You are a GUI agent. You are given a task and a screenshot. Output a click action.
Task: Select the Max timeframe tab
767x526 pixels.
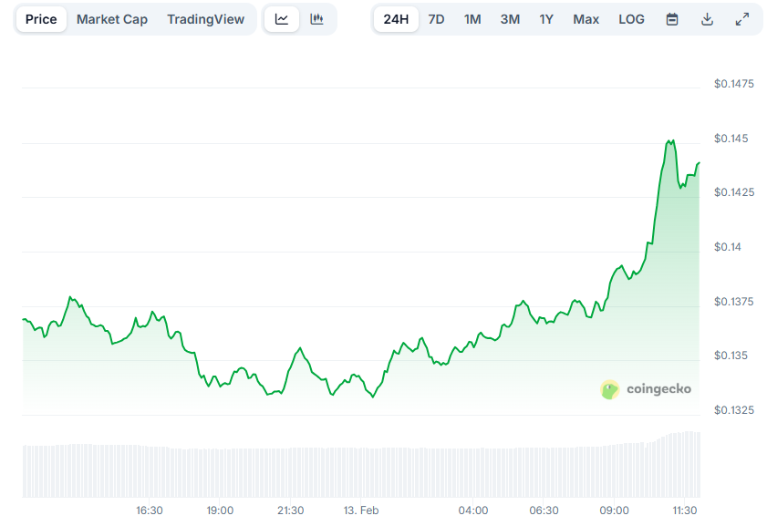coord(586,18)
